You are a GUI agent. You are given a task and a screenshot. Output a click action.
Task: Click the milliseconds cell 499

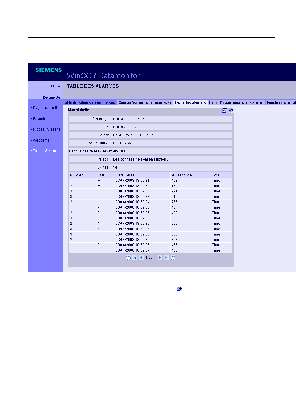click(174, 213)
